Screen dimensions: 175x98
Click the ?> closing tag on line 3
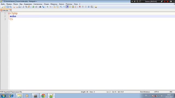[x=11, y=19]
